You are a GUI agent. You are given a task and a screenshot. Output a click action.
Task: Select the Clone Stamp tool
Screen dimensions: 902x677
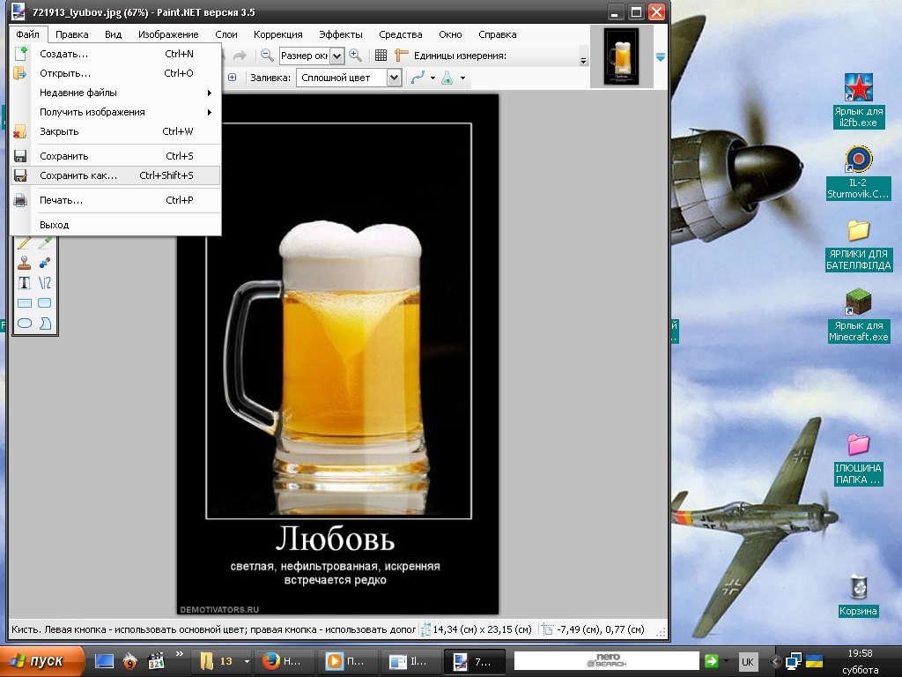25,263
